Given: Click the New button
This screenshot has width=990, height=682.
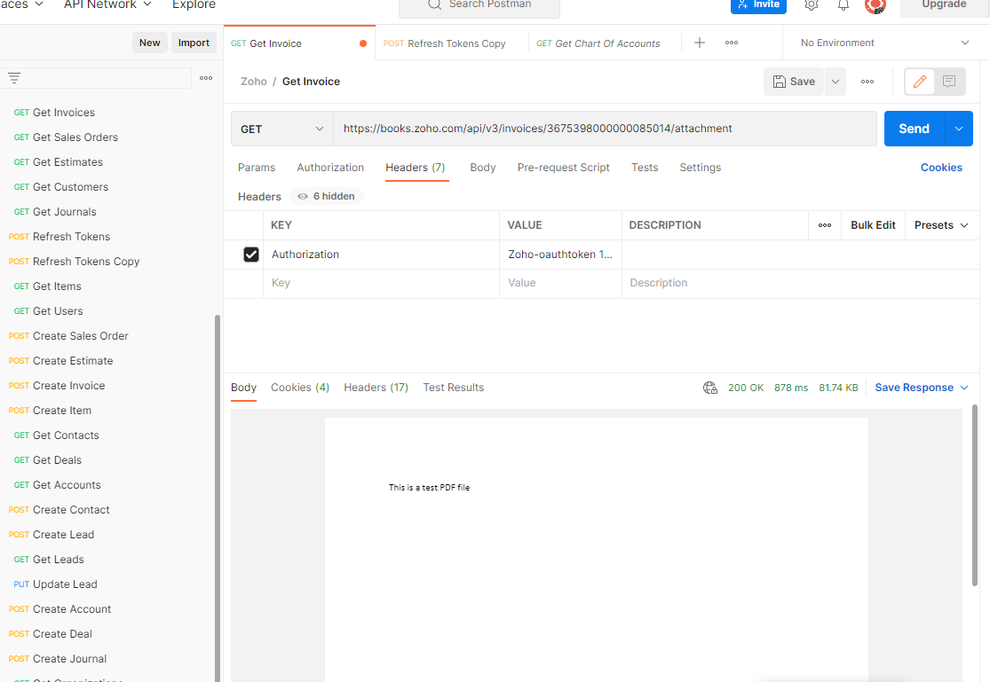Looking at the screenshot, I should click(x=150, y=43).
